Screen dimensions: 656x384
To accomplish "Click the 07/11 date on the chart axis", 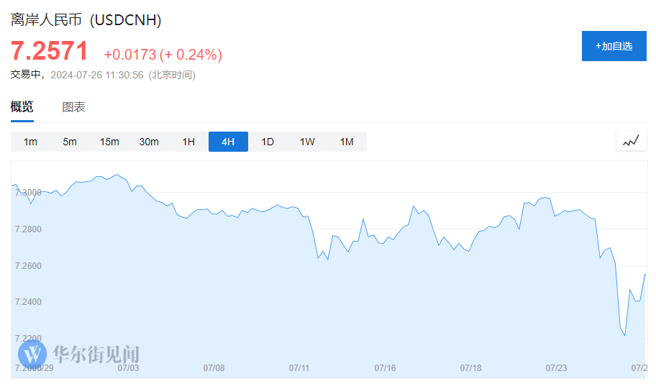I will (299, 367).
